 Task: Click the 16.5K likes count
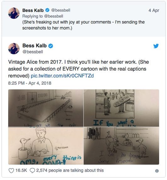[21, 171]
